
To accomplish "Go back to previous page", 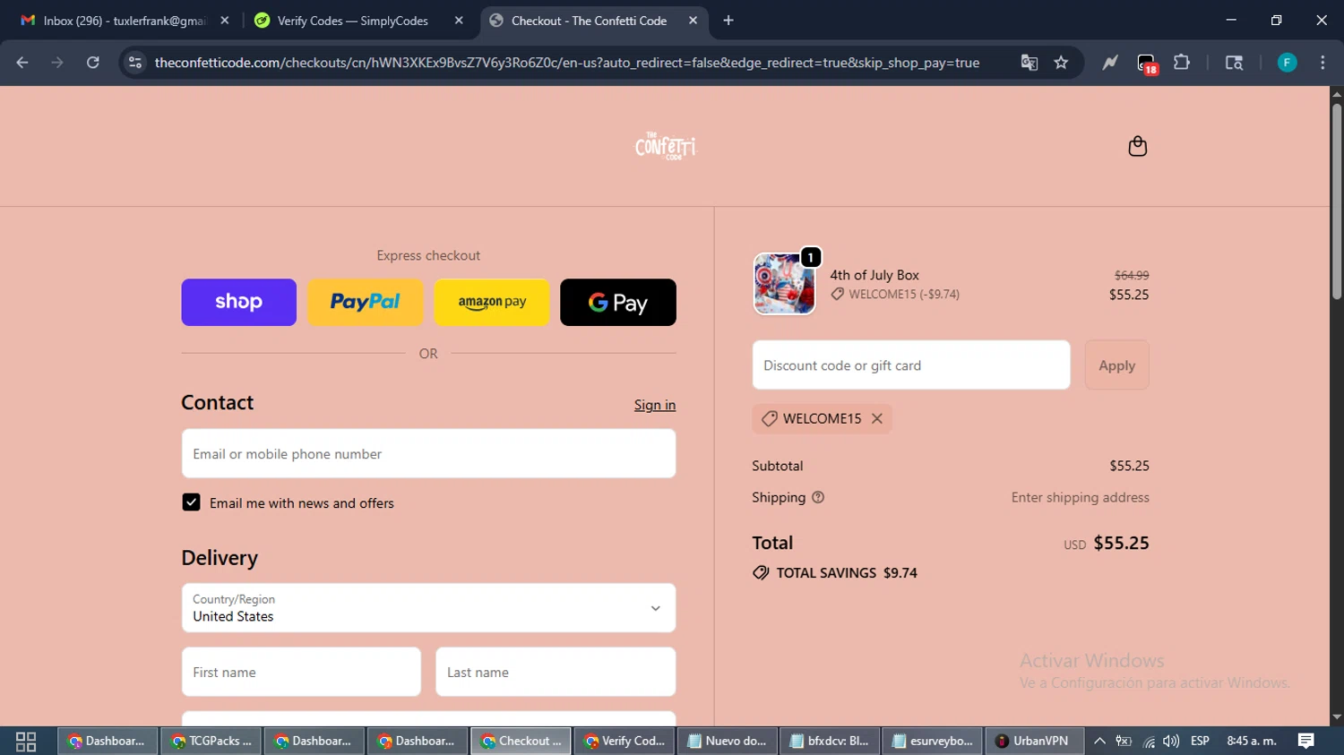I will (22, 63).
